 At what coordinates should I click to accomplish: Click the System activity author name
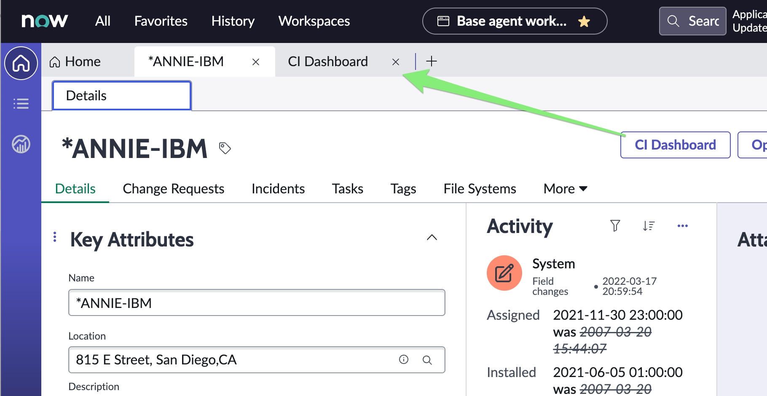(554, 264)
